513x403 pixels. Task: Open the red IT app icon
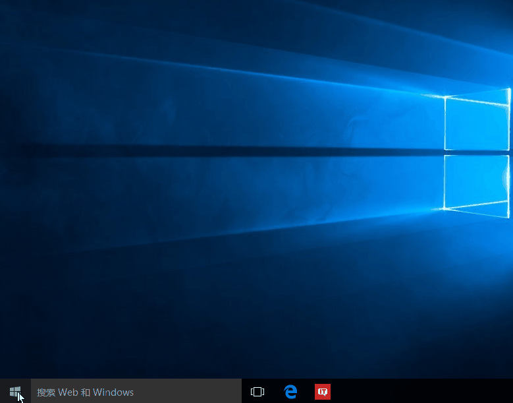click(x=323, y=392)
